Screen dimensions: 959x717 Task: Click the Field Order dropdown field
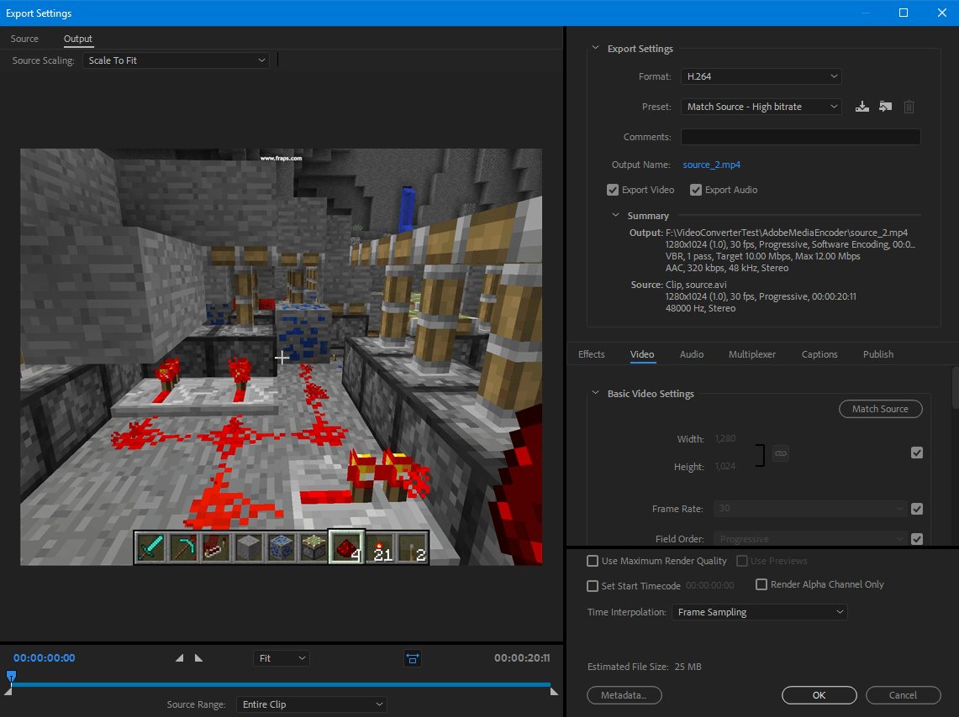(x=809, y=539)
